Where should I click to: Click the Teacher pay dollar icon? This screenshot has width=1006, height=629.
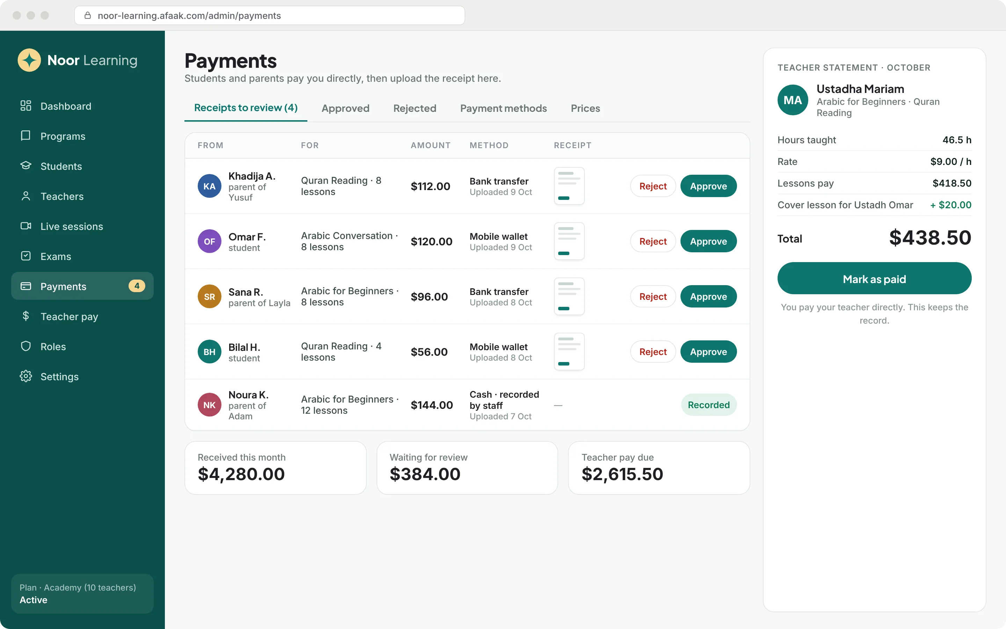(26, 316)
